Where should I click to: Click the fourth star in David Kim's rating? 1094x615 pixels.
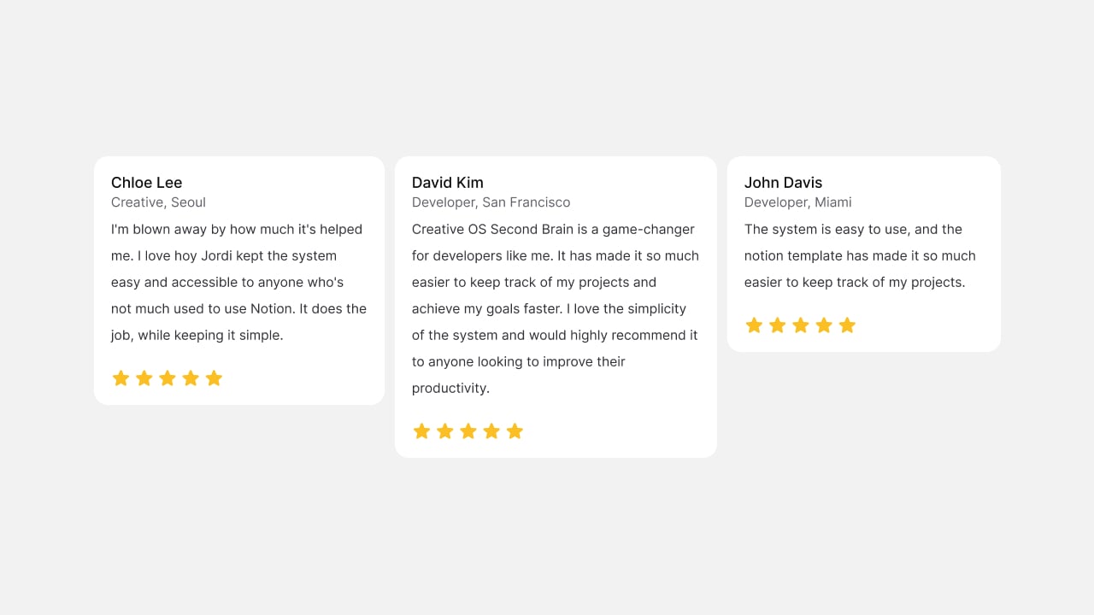pos(491,430)
